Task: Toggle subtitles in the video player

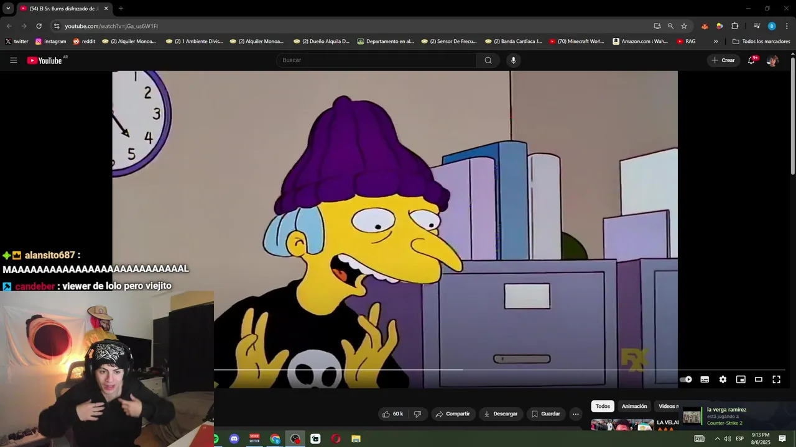Action: pyautogui.click(x=705, y=379)
